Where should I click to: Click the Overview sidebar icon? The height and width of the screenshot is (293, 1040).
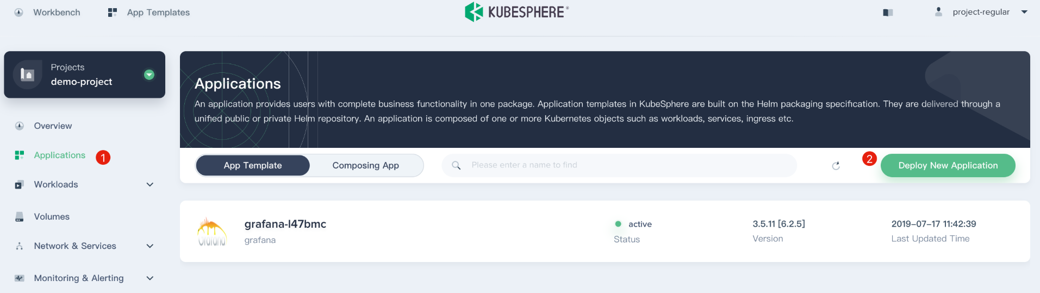(20, 126)
